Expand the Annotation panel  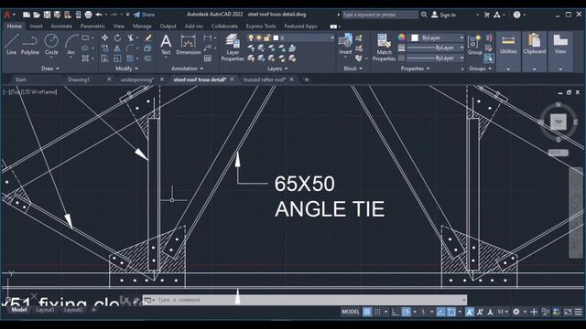click(x=187, y=69)
